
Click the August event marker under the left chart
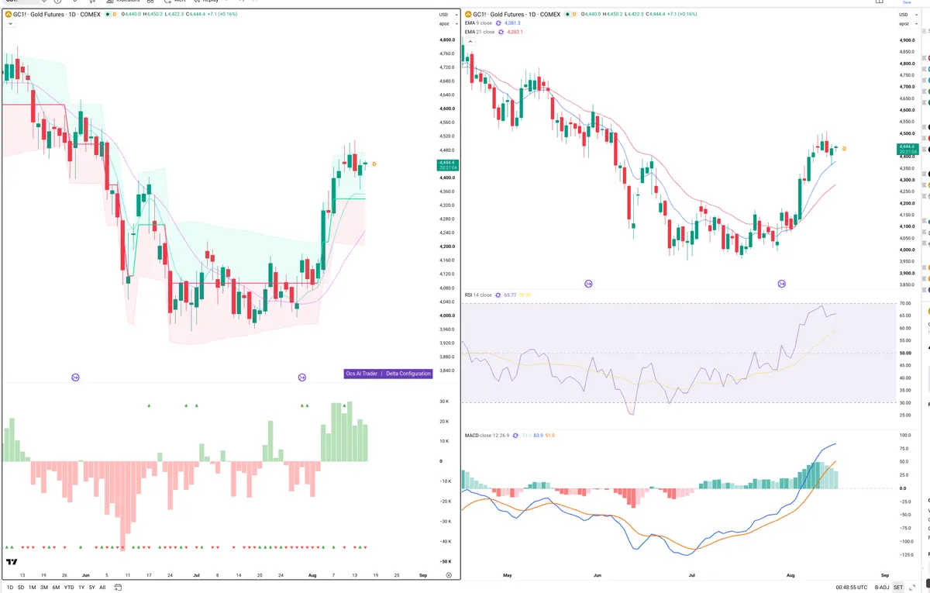tap(302, 378)
